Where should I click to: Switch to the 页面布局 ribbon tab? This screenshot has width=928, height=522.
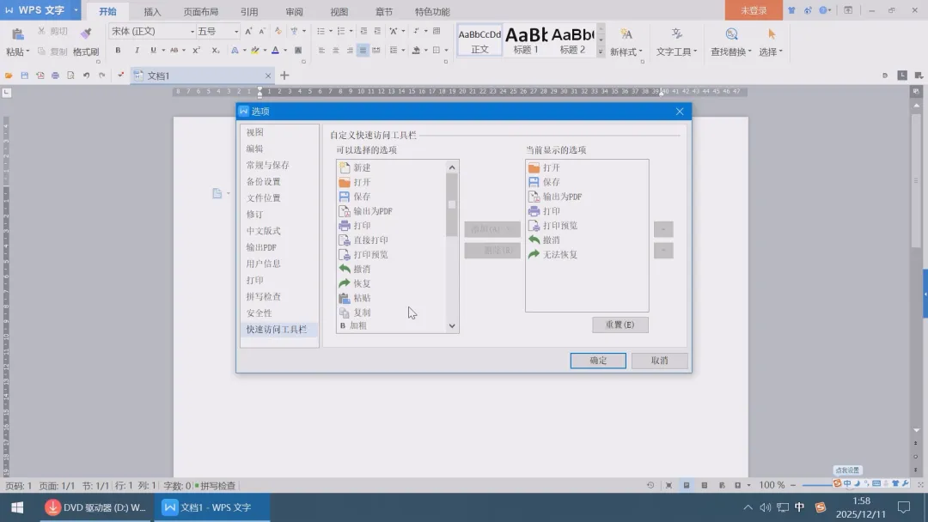[200, 12]
